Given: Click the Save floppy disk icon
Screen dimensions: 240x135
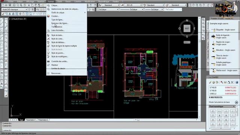Looking at the screenshot, I should [10, 5].
